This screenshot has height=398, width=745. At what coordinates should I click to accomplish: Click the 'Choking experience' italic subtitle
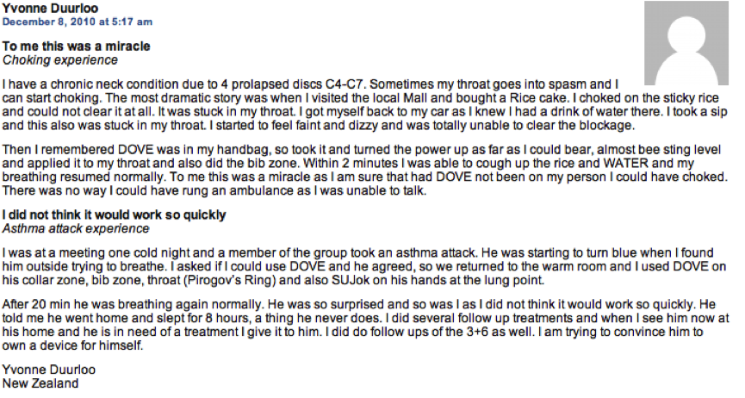coord(60,60)
